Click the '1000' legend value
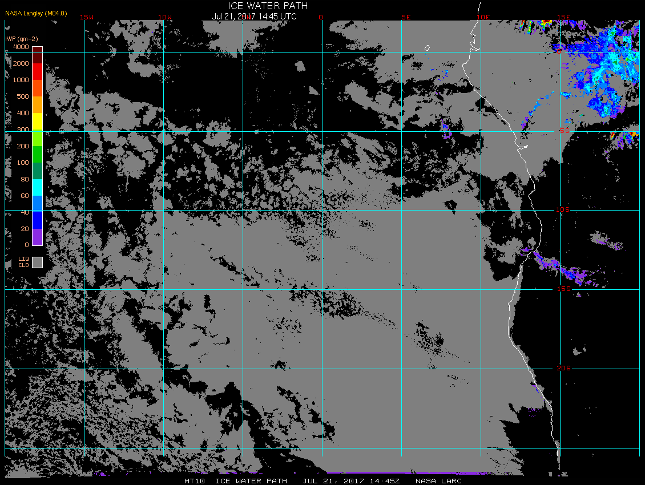The width and height of the screenshot is (645, 485). click(x=21, y=80)
